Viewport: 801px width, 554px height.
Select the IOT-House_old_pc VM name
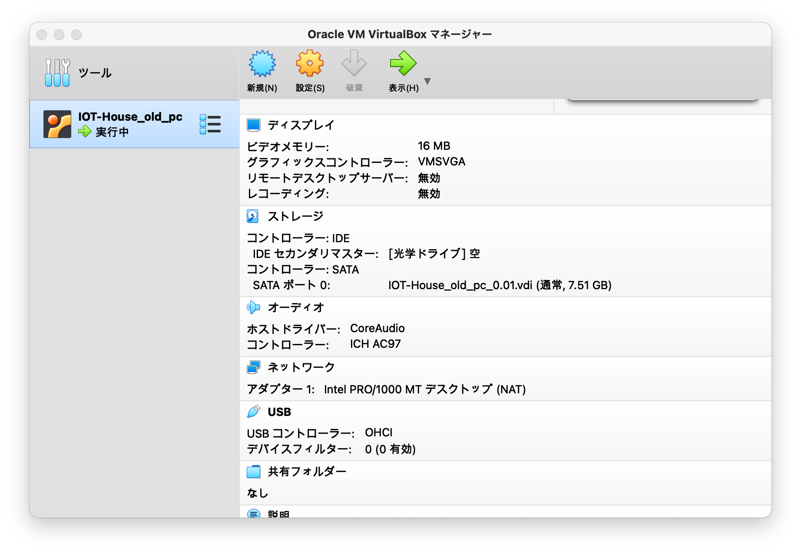[x=130, y=117]
